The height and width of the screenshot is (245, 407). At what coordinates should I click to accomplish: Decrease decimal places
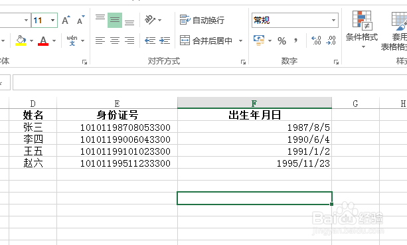[331, 41]
